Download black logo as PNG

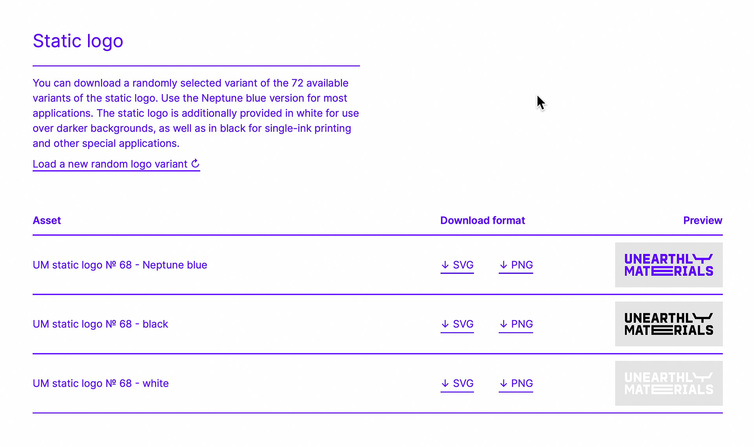(x=522, y=324)
